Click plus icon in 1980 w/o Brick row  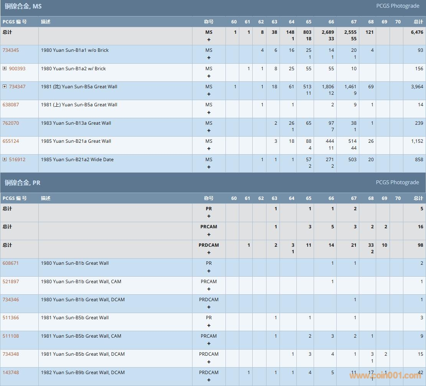(209, 58)
